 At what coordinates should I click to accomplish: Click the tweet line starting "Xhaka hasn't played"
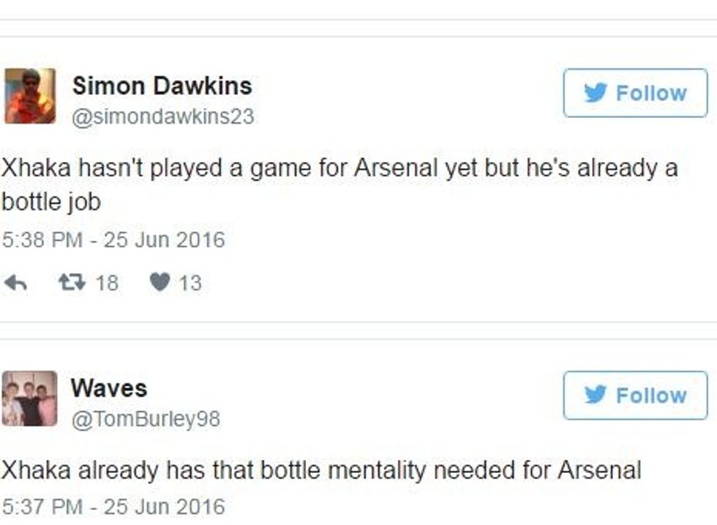tap(339, 168)
